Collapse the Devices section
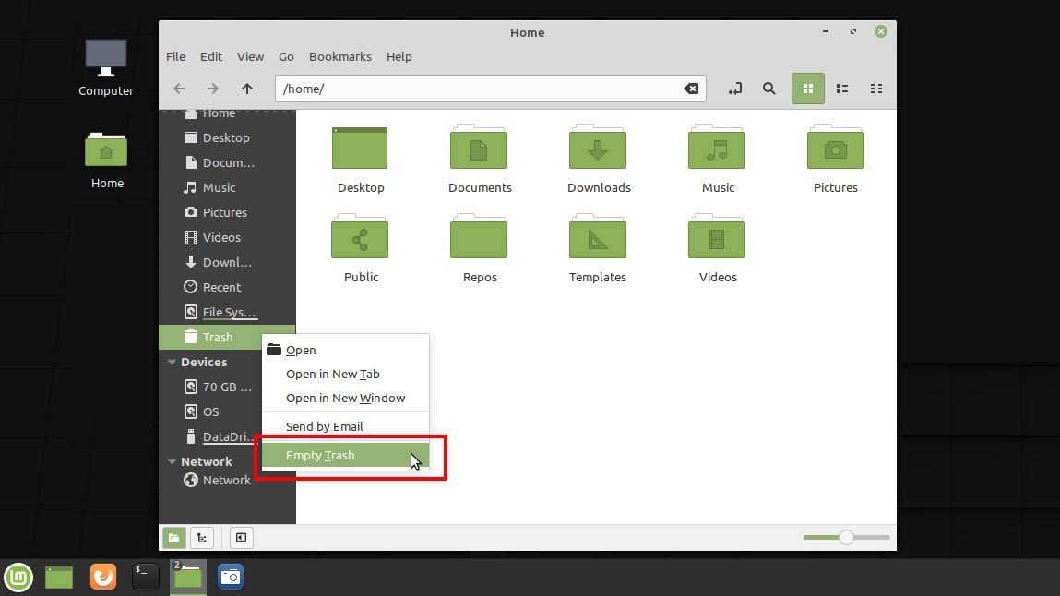 [172, 363]
